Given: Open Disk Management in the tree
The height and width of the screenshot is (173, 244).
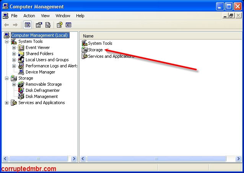Looking at the screenshot, I should pos(42,96).
